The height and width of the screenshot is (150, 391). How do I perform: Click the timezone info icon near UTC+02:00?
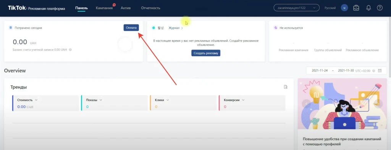[x=374, y=71]
